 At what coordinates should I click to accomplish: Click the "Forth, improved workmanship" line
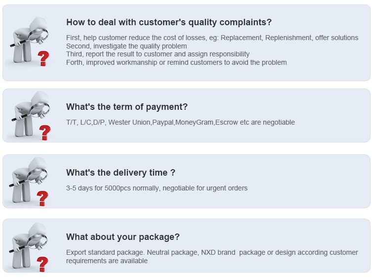176,62
